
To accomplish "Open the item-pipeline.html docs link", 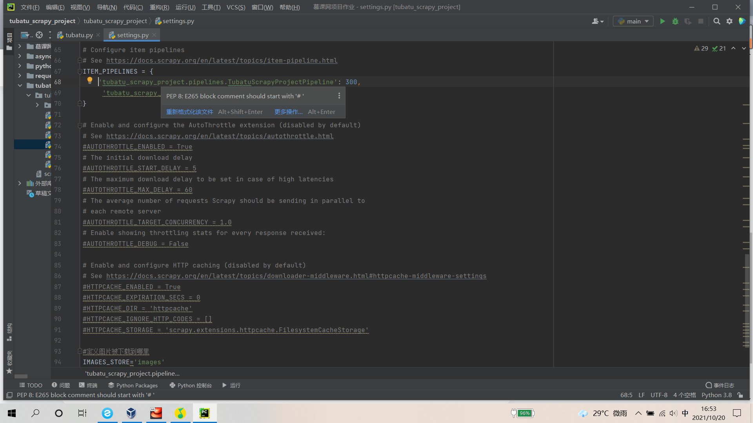I will click(x=222, y=61).
